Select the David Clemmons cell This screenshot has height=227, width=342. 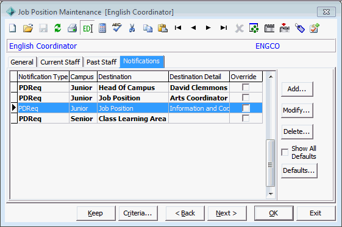click(x=199, y=88)
